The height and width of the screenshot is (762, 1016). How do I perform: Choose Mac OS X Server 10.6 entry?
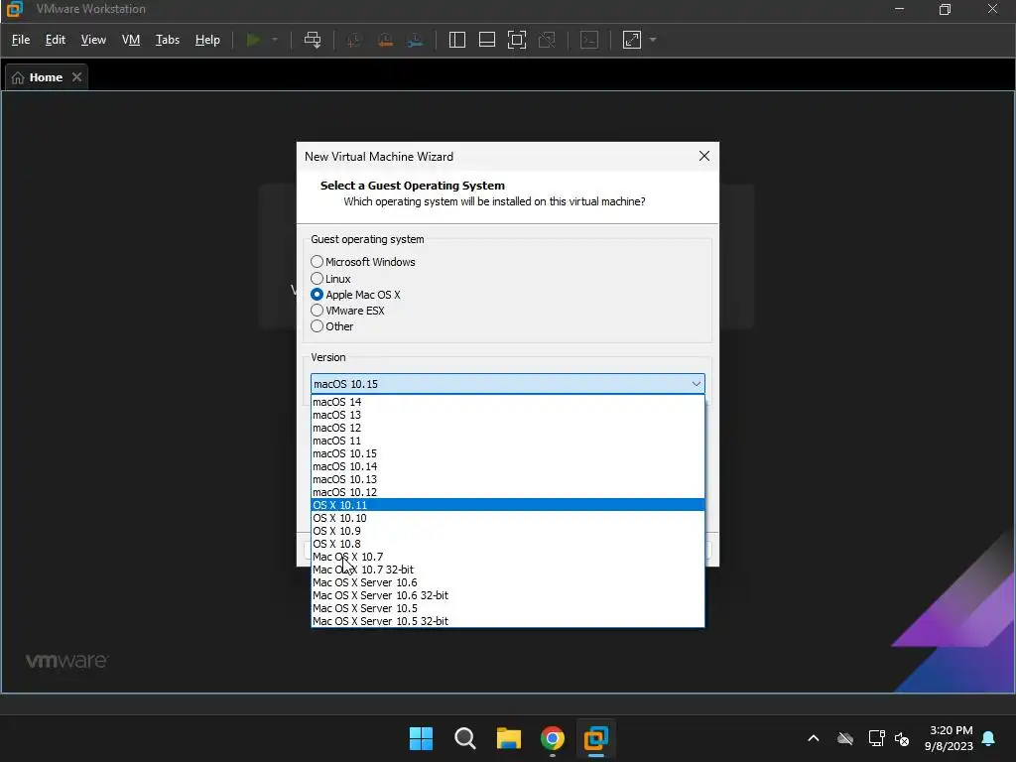tap(507, 582)
